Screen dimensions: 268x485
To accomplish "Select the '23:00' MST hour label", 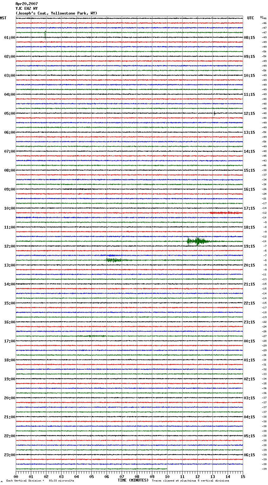I will pos(10,455).
